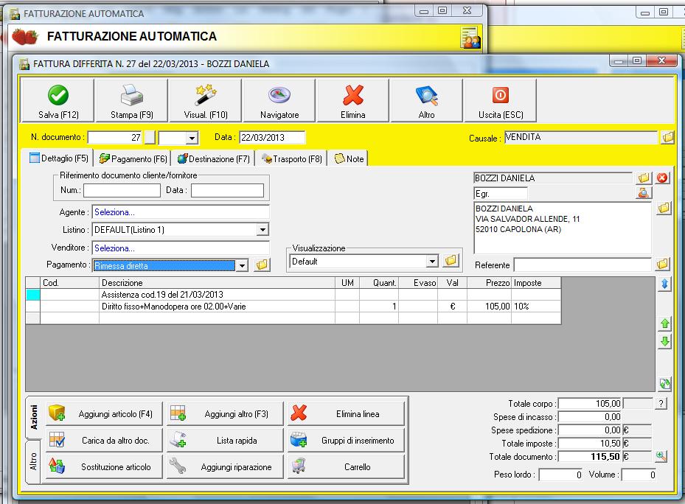This screenshot has height=504, width=685.
Task: Click the Prezzo column header
Action: [490, 283]
